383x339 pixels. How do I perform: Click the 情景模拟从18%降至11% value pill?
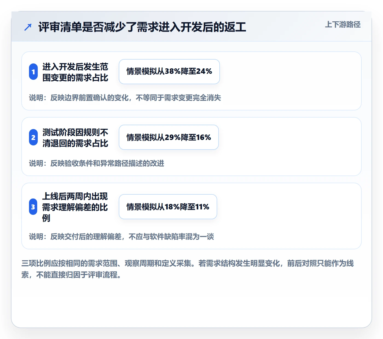[168, 207]
